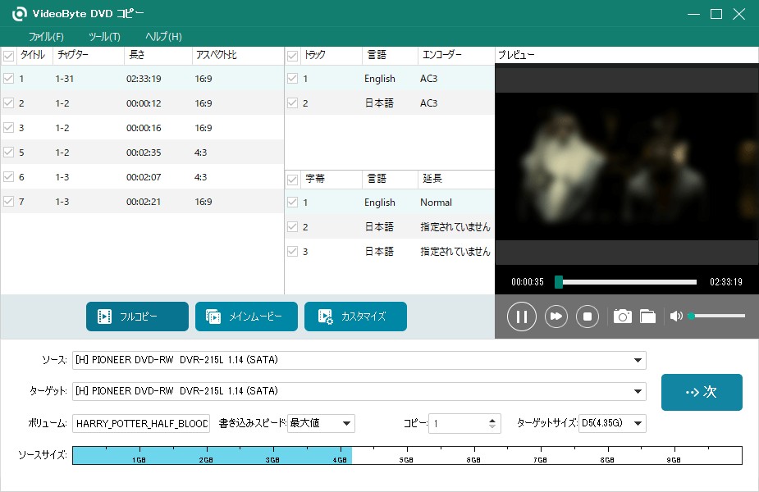Select the 4:3 cell of title 5
Screen dimensions: 759x492
point(200,153)
